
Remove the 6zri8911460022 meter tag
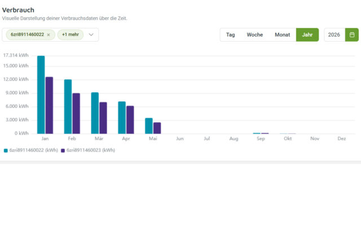[49, 35]
